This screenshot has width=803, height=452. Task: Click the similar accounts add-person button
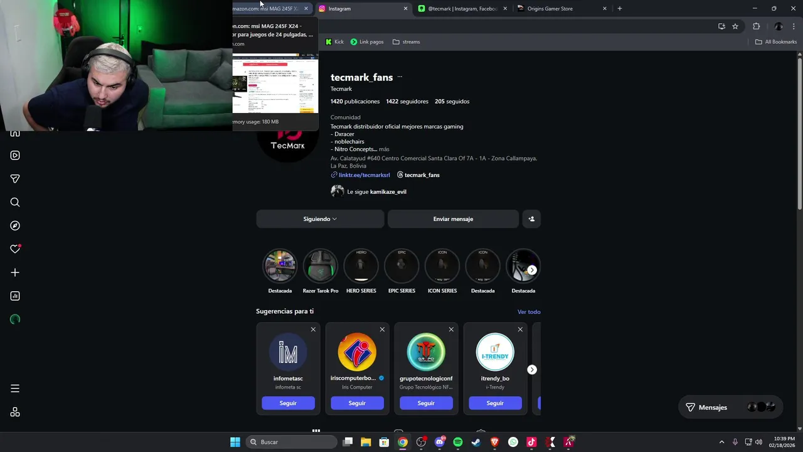coord(531,219)
